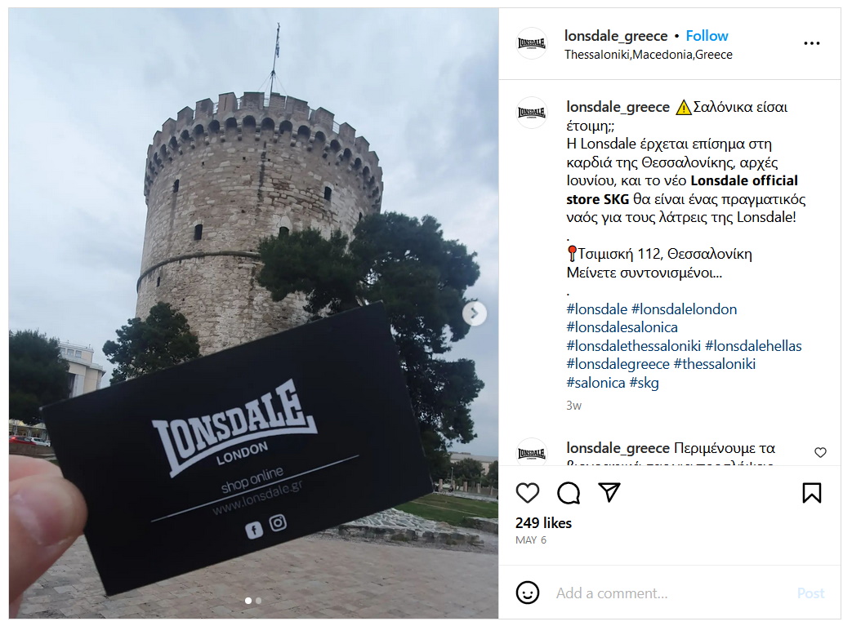This screenshot has height=626, width=843.
Task: Open the caption author's avatar icon
Action: tap(532, 113)
